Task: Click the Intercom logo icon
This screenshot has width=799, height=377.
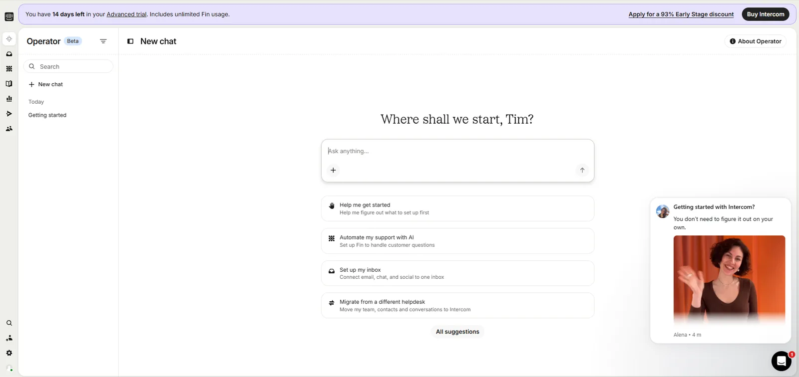Action: click(9, 16)
